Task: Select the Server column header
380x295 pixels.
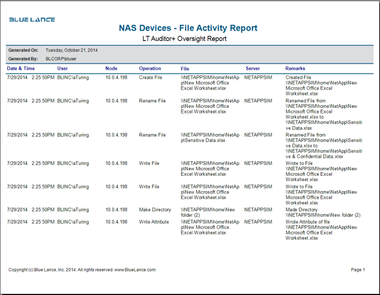Action: [x=252, y=68]
